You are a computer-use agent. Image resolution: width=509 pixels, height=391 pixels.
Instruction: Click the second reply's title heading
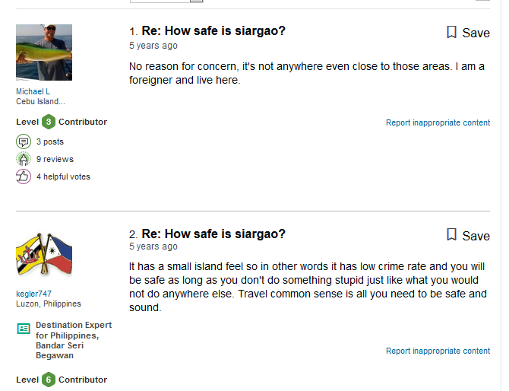213,234
